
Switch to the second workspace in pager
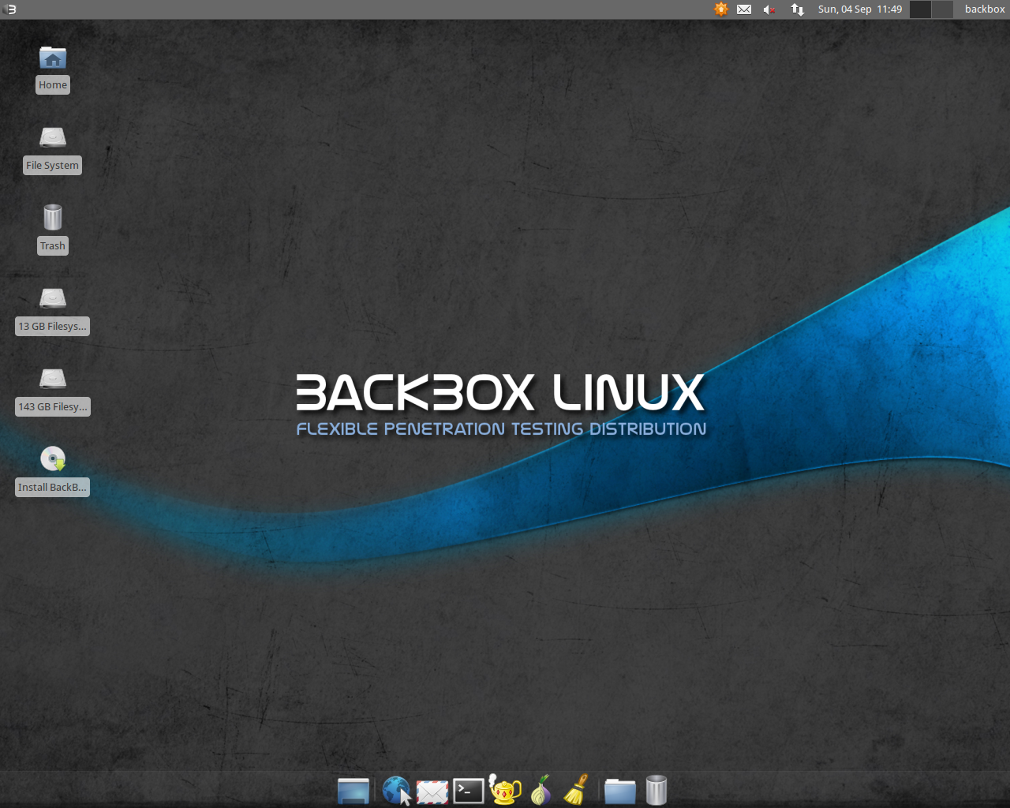[942, 9]
